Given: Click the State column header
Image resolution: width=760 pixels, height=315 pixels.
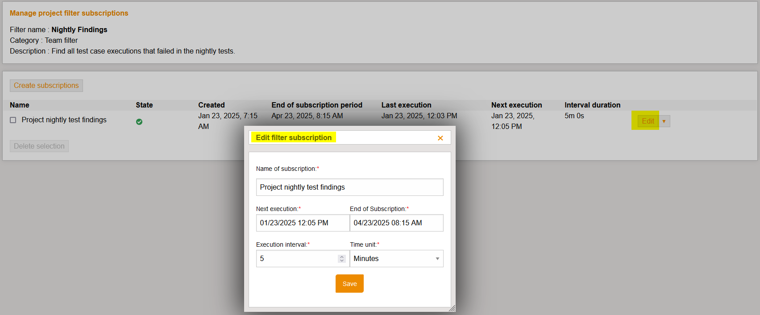Looking at the screenshot, I should (144, 105).
